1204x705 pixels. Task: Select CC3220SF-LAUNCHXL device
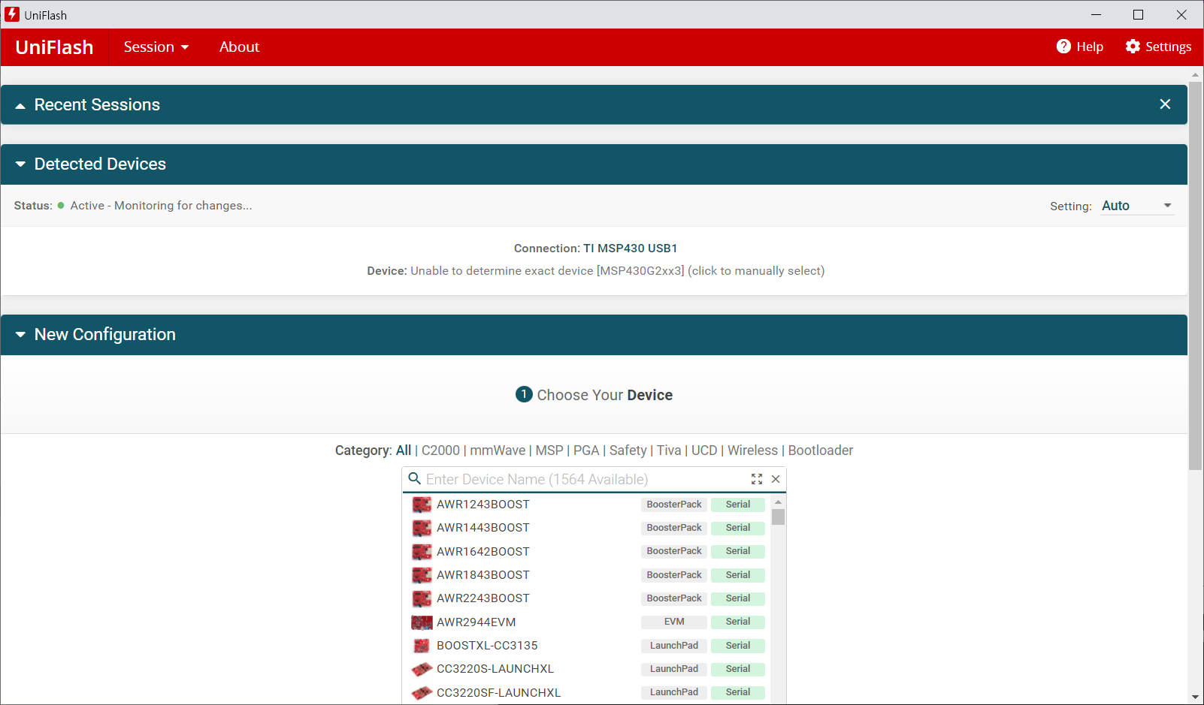pos(587,692)
